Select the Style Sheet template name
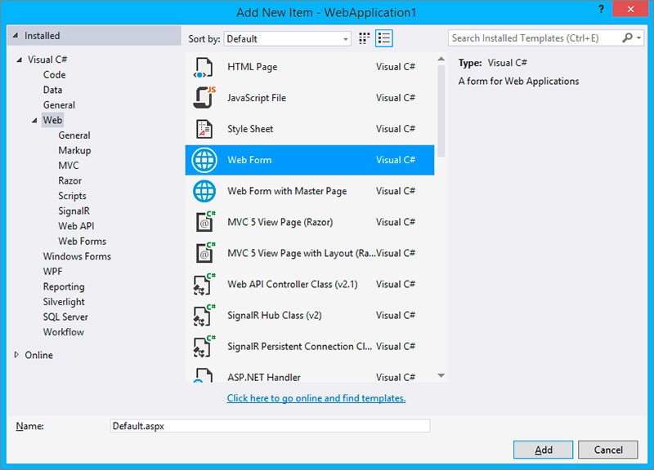Viewport: 654px width, 470px height. pyautogui.click(x=250, y=129)
